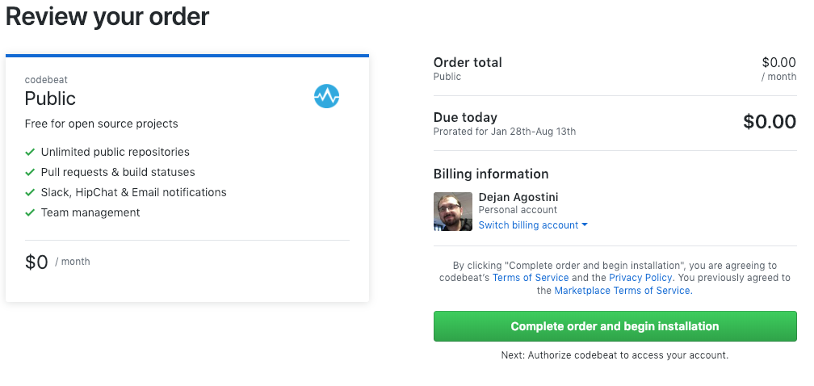Expand the Switch billing account dropdown
Viewport: 814px width, 386px height.
click(529, 225)
